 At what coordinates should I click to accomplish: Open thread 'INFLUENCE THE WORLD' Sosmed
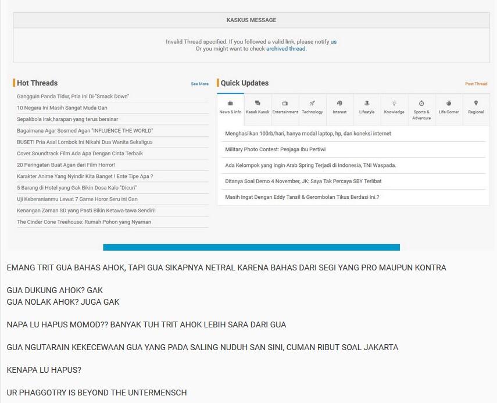coord(85,131)
